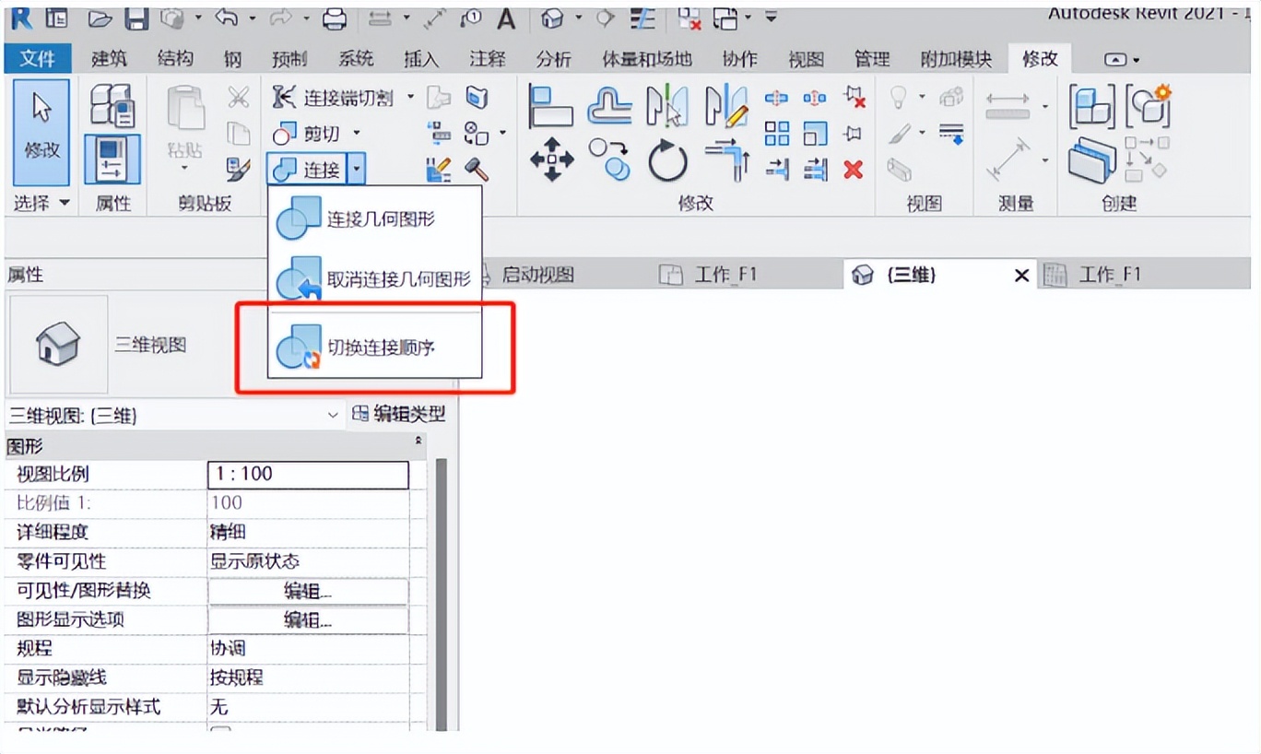Click the Pin tool icon
The width and height of the screenshot is (1261, 754).
[854, 134]
